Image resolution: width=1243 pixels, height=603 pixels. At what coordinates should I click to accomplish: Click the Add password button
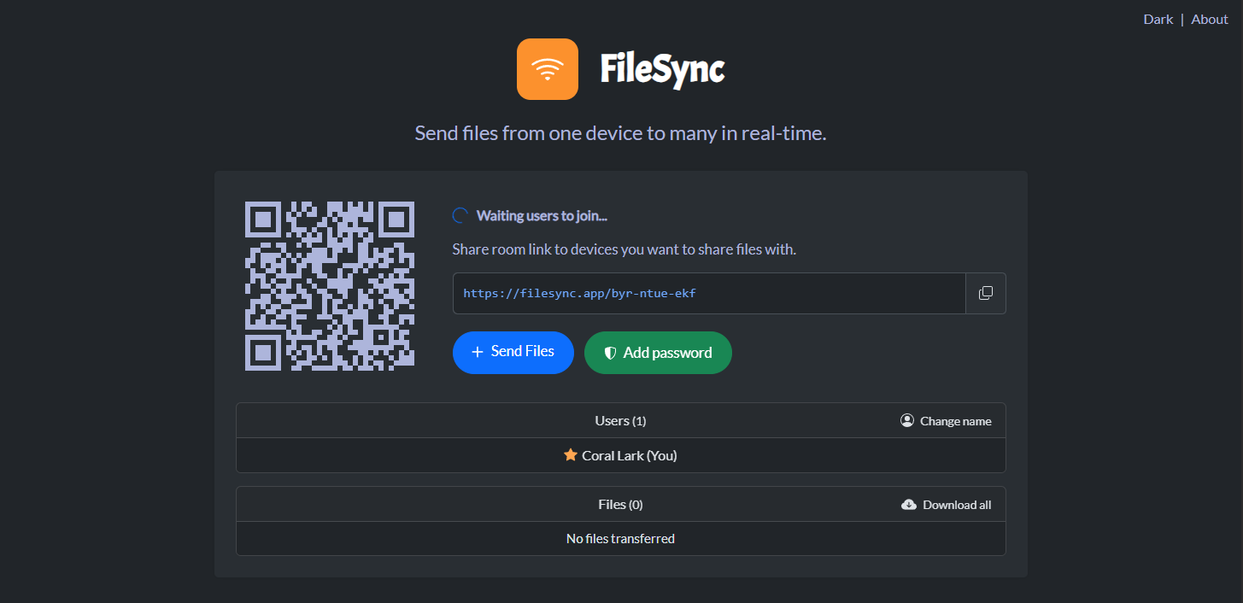[x=658, y=353]
